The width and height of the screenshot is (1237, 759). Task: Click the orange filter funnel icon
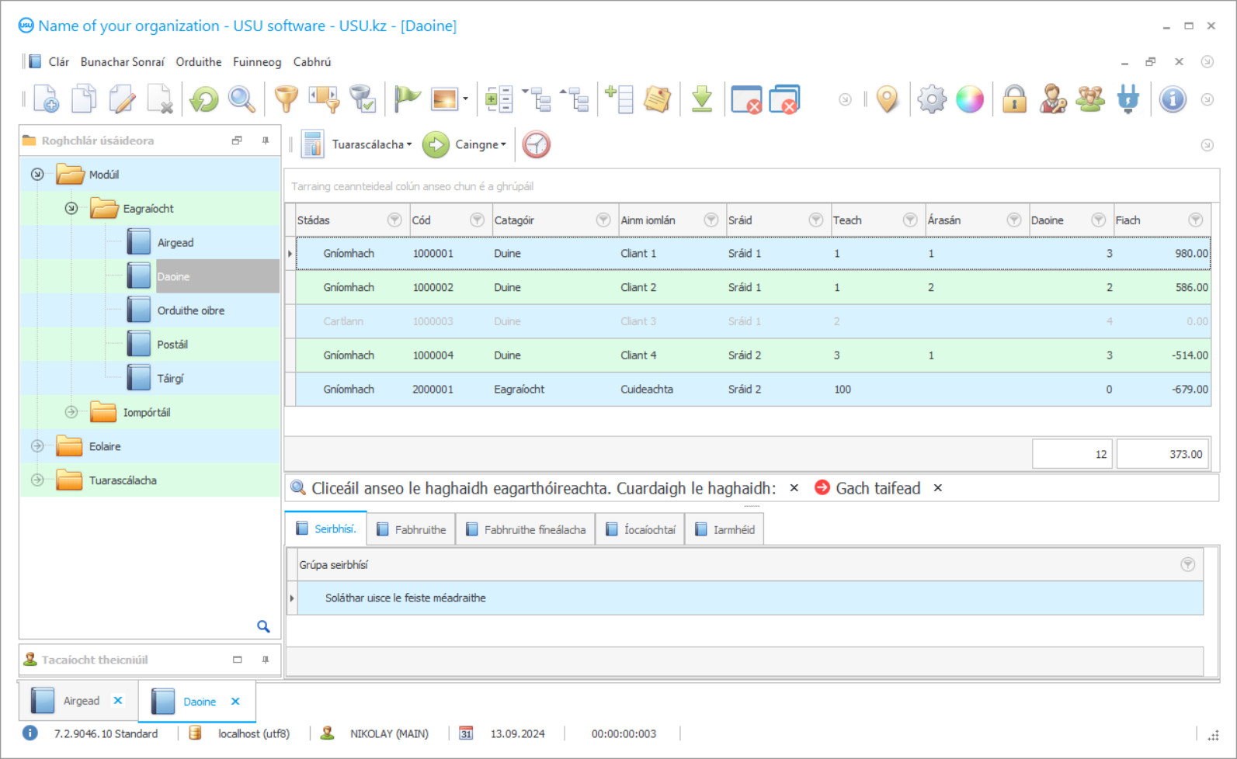click(287, 99)
